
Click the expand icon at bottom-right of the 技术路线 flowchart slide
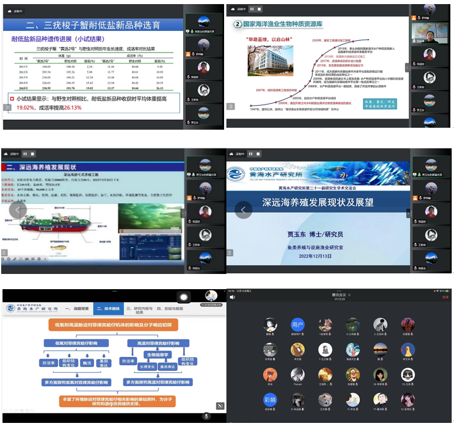[220, 406]
